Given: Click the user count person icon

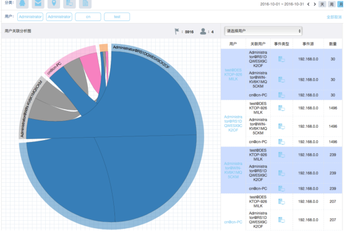Looking at the screenshot, I should pyautogui.click(x=203, y=32).
